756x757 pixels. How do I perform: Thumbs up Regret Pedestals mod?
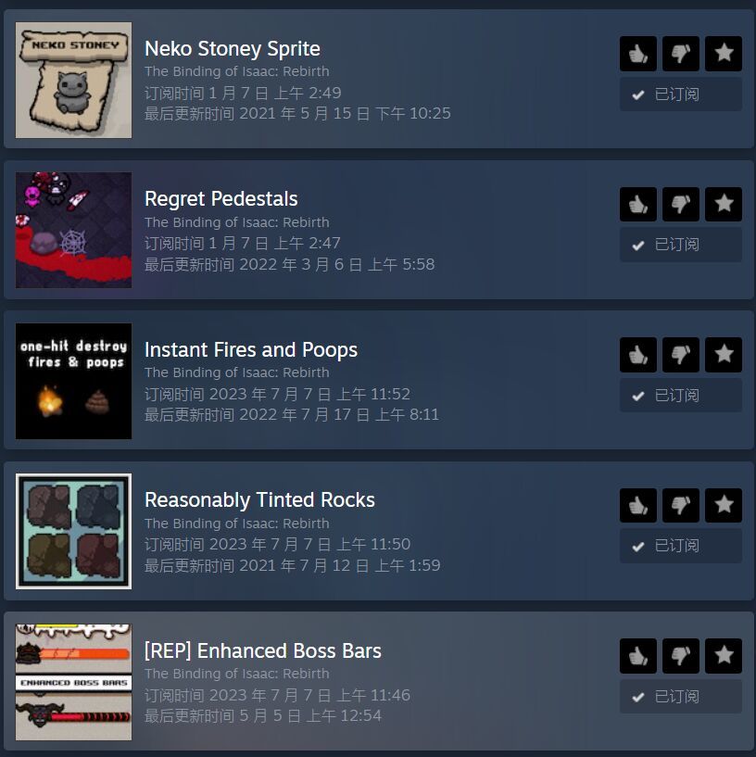pyautogui.click(x=637, y=204)
